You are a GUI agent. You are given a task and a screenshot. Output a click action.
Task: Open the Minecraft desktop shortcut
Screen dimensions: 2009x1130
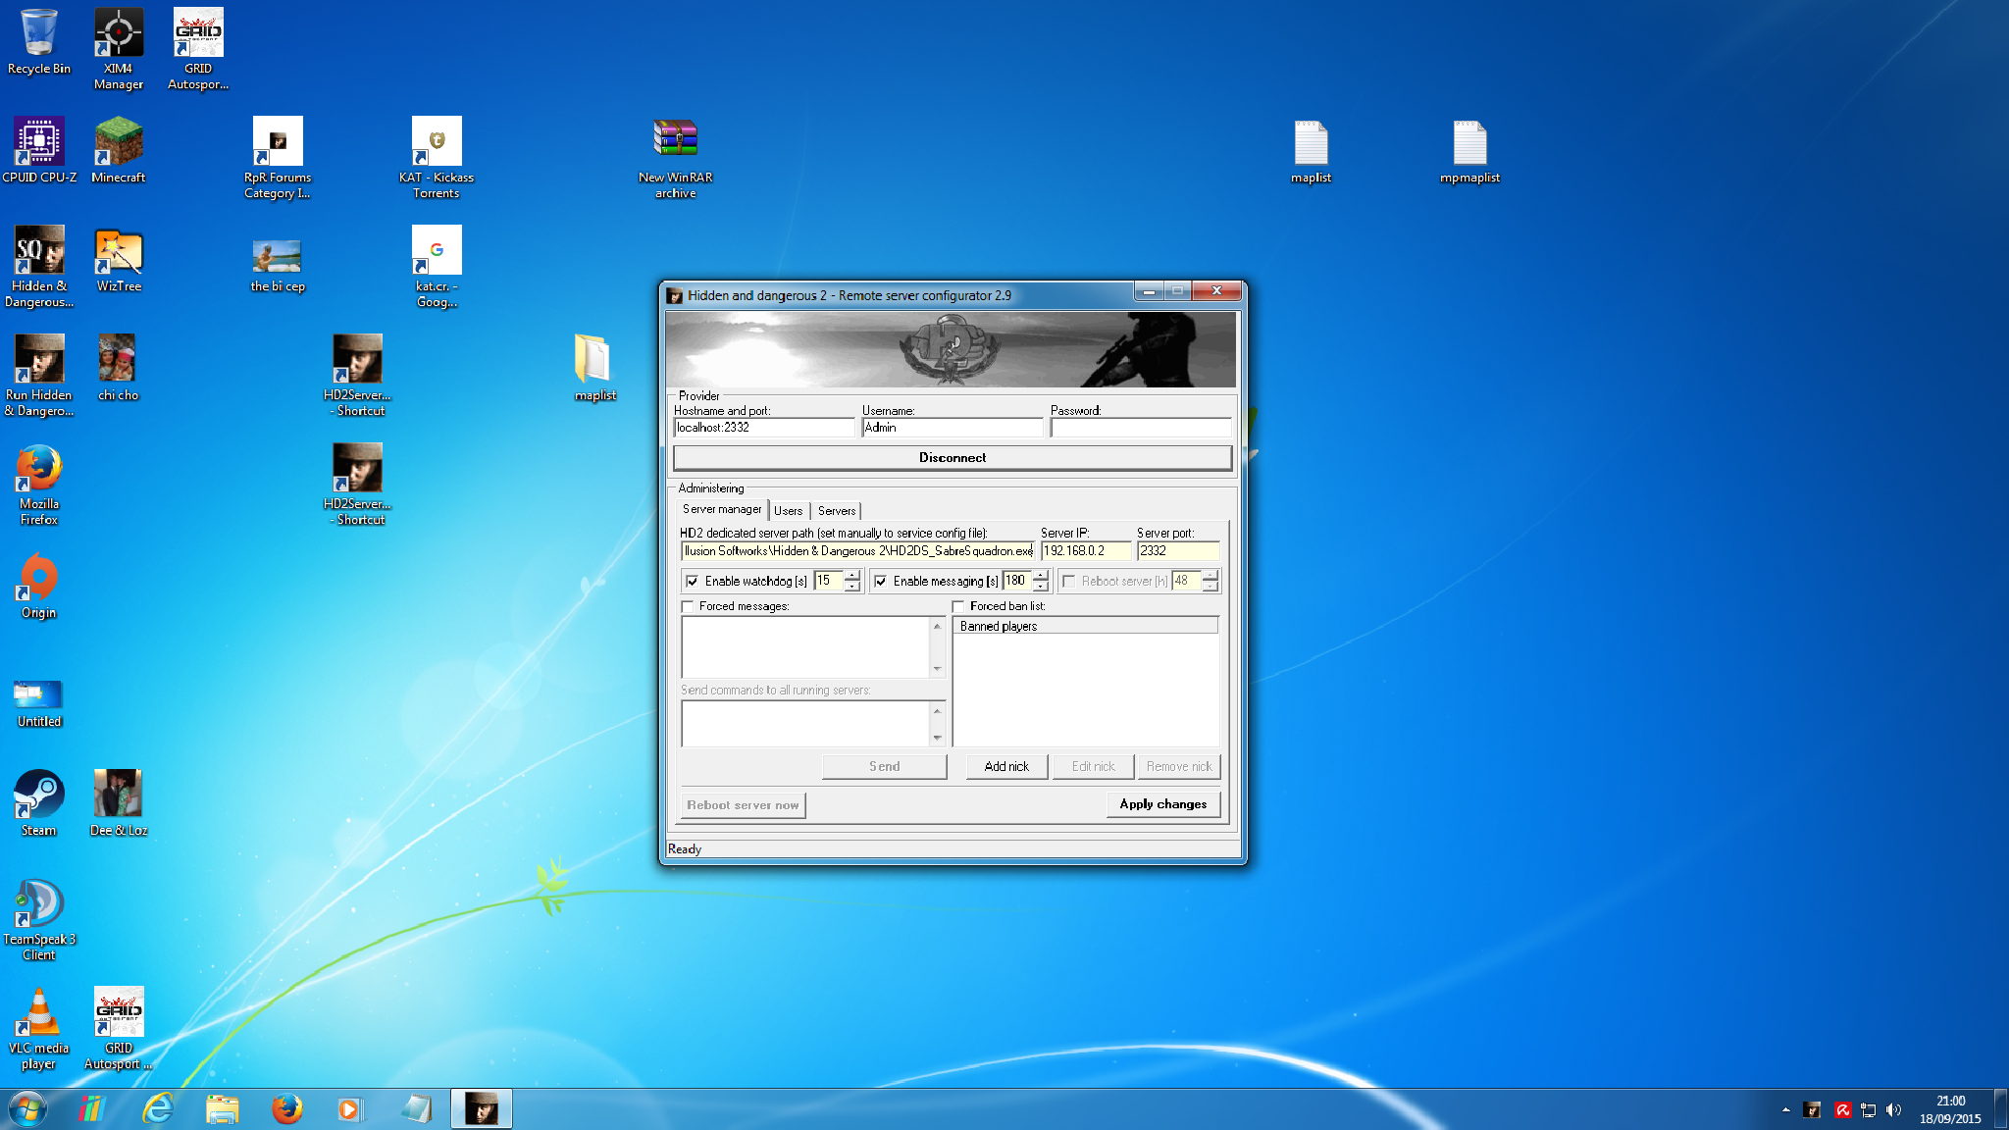pyautogui.click(x=118, y=143)
